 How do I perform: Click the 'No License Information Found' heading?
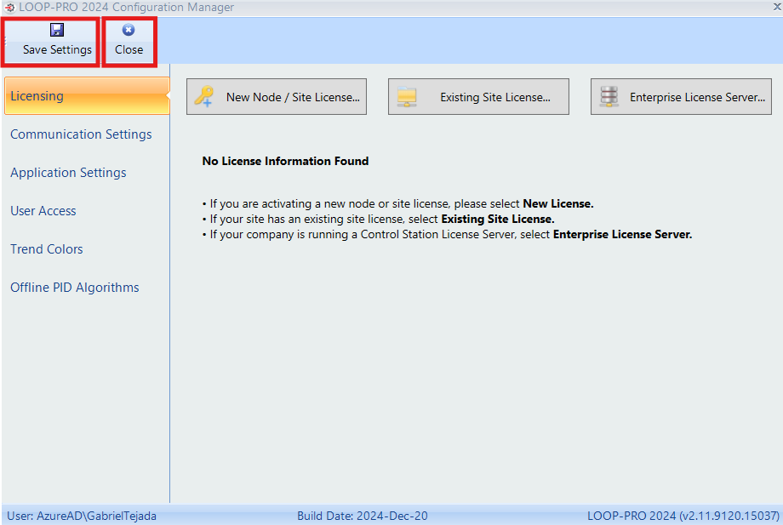(286, 161)
